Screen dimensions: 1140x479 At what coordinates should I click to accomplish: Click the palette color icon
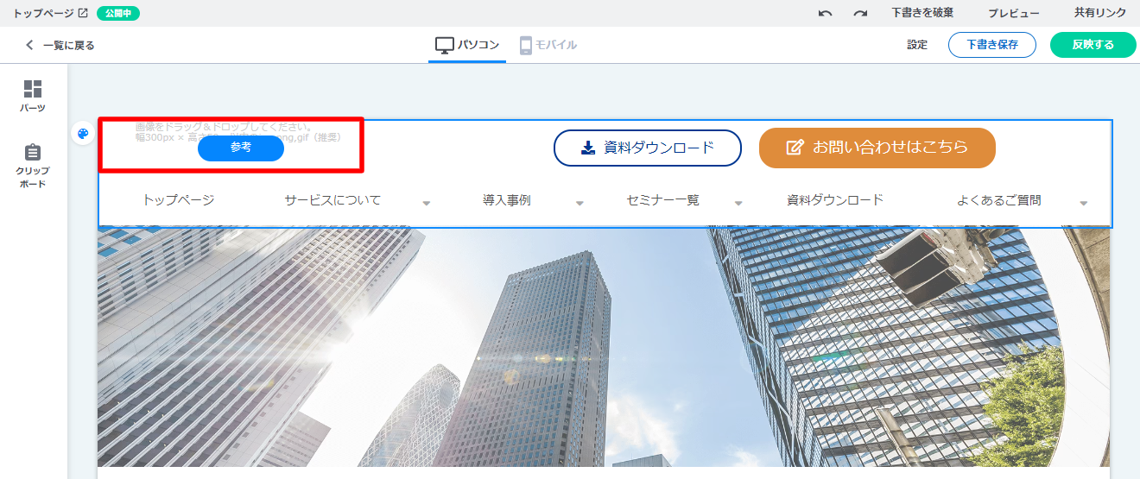click(83, 134)
